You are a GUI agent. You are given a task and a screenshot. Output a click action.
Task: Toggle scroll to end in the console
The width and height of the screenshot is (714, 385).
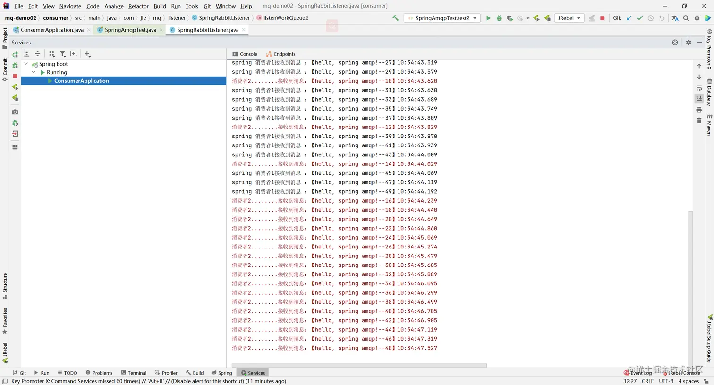click(699, 99)
